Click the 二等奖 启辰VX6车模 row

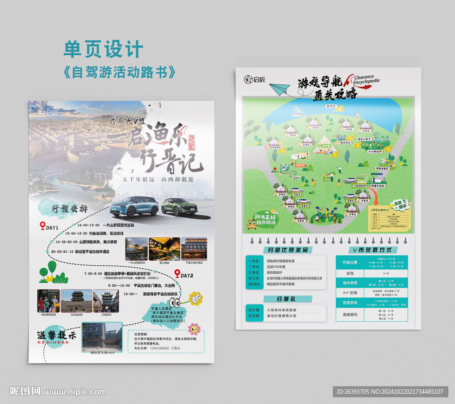286,267
